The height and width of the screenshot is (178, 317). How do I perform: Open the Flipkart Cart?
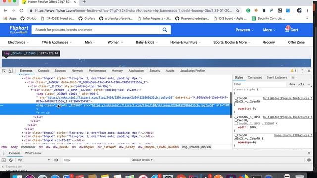[x=291, y=30]
